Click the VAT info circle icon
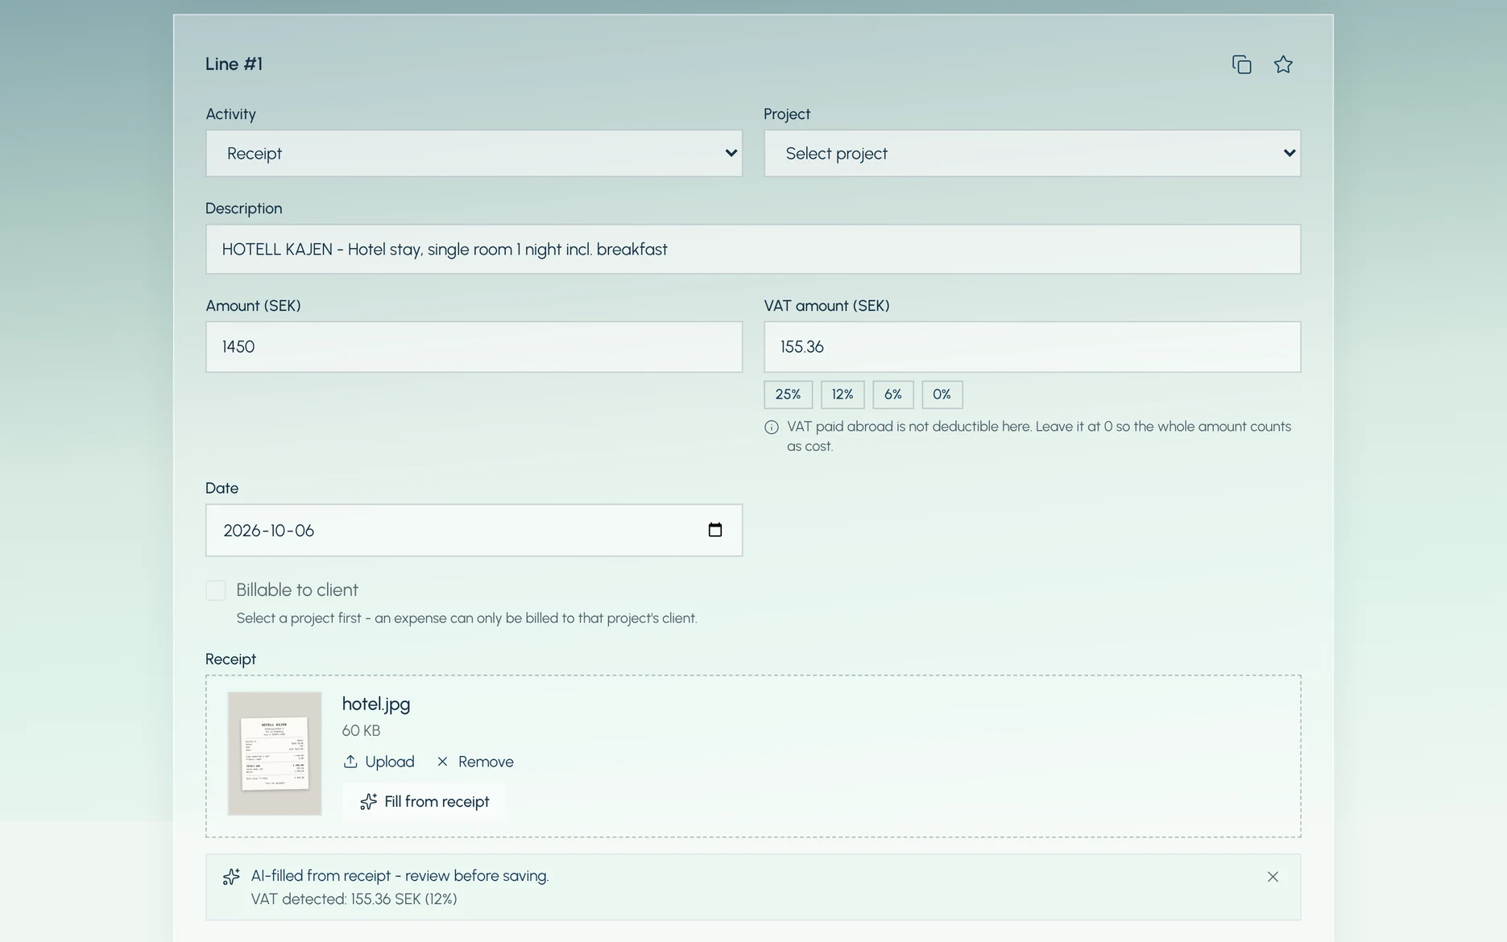This screenshot has height=942, width=1507. coord(772,428)
